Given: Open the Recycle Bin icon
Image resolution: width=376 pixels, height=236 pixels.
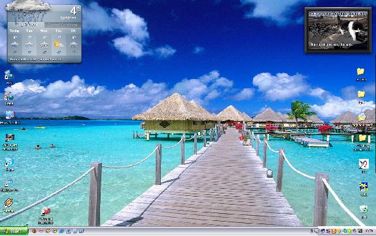Looking at the screenshot, I should [x=364, y=211].
